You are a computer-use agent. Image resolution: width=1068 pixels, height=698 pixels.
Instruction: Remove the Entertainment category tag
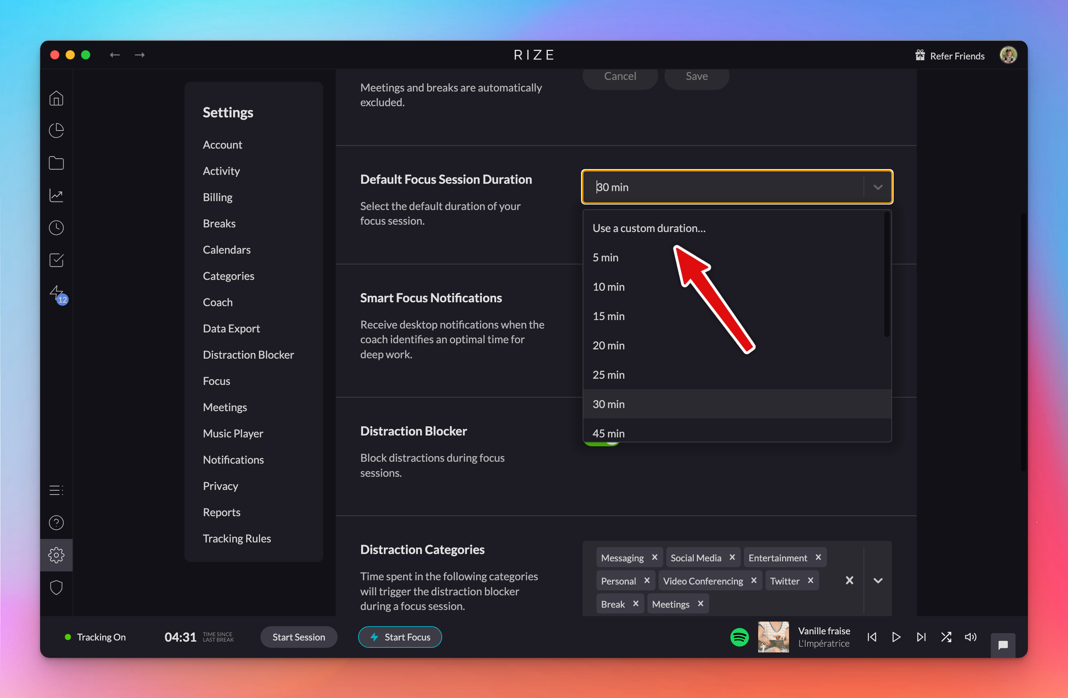coord(818,557)
